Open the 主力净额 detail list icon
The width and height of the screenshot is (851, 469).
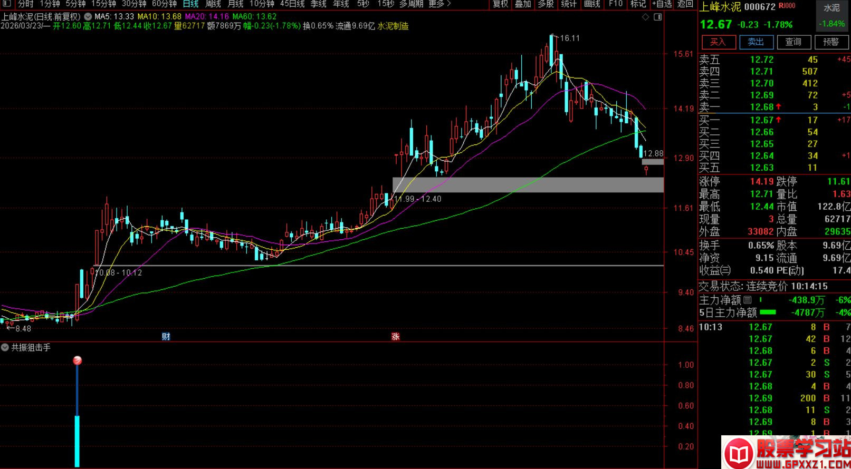747,300
